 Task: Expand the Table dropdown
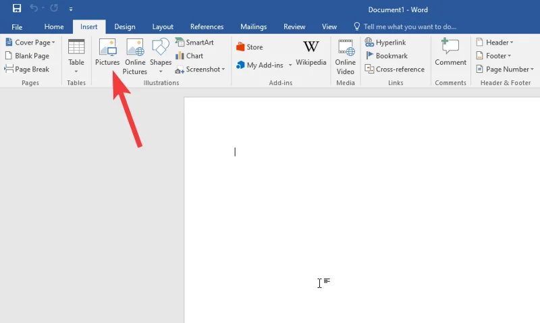point(76,57)
